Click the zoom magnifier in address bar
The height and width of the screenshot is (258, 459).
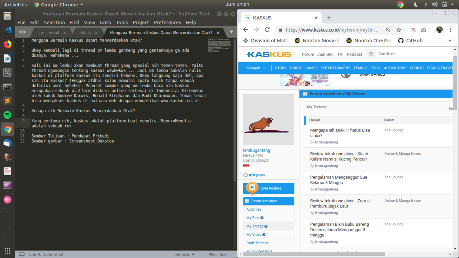pos(388,30)
